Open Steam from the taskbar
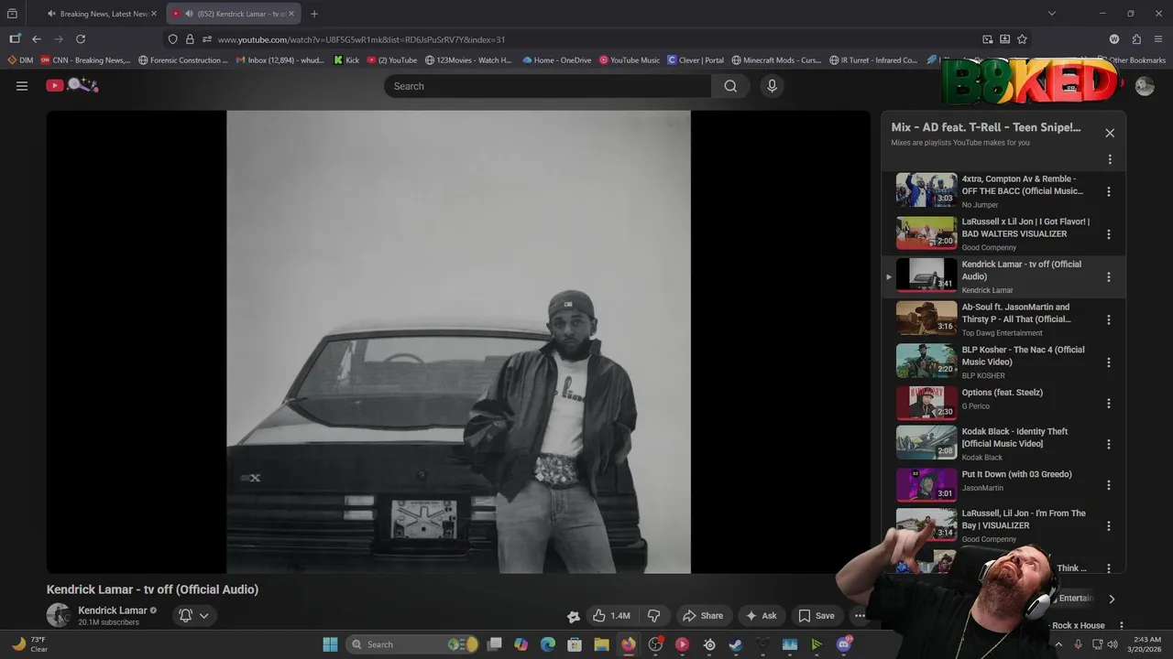This screenshot has width=1173, height=659. click(x=736, y=644)
